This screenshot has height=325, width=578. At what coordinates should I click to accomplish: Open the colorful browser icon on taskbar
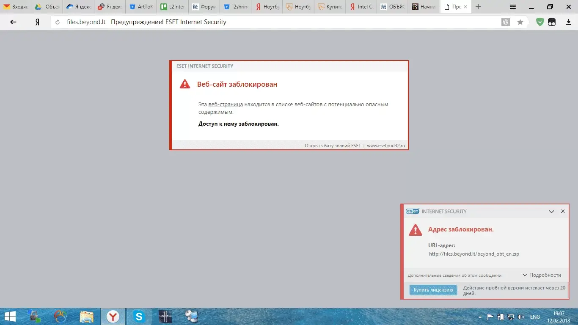coord(61,316)
